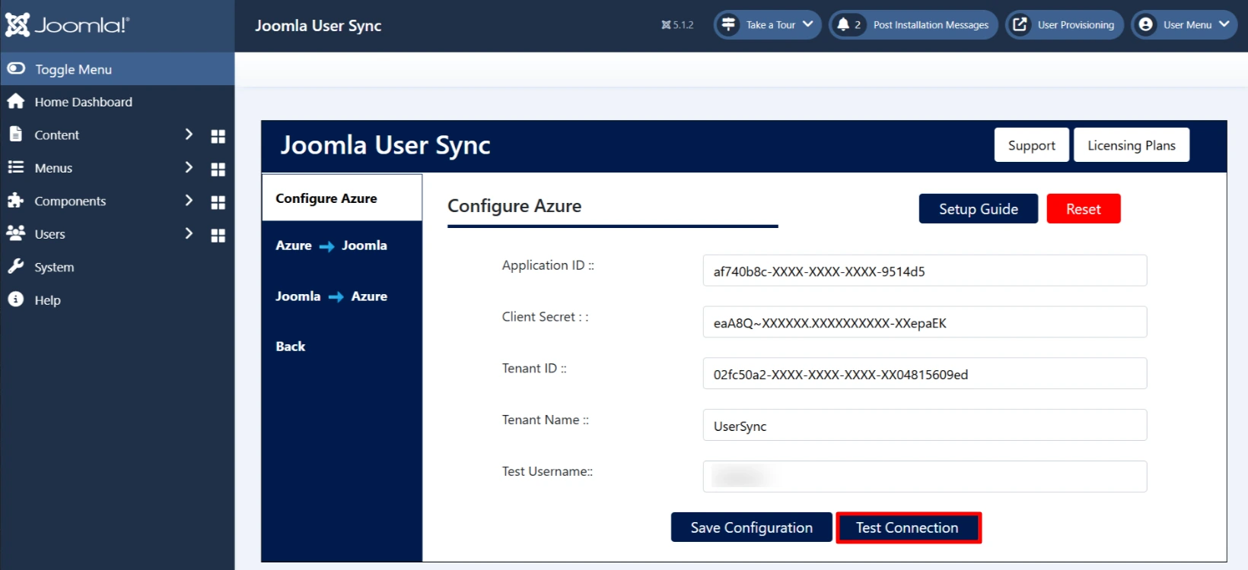The width and height of the screenshot is (1248, 570).
Task: Open Components dashboard grid icon
Action: 218,202
